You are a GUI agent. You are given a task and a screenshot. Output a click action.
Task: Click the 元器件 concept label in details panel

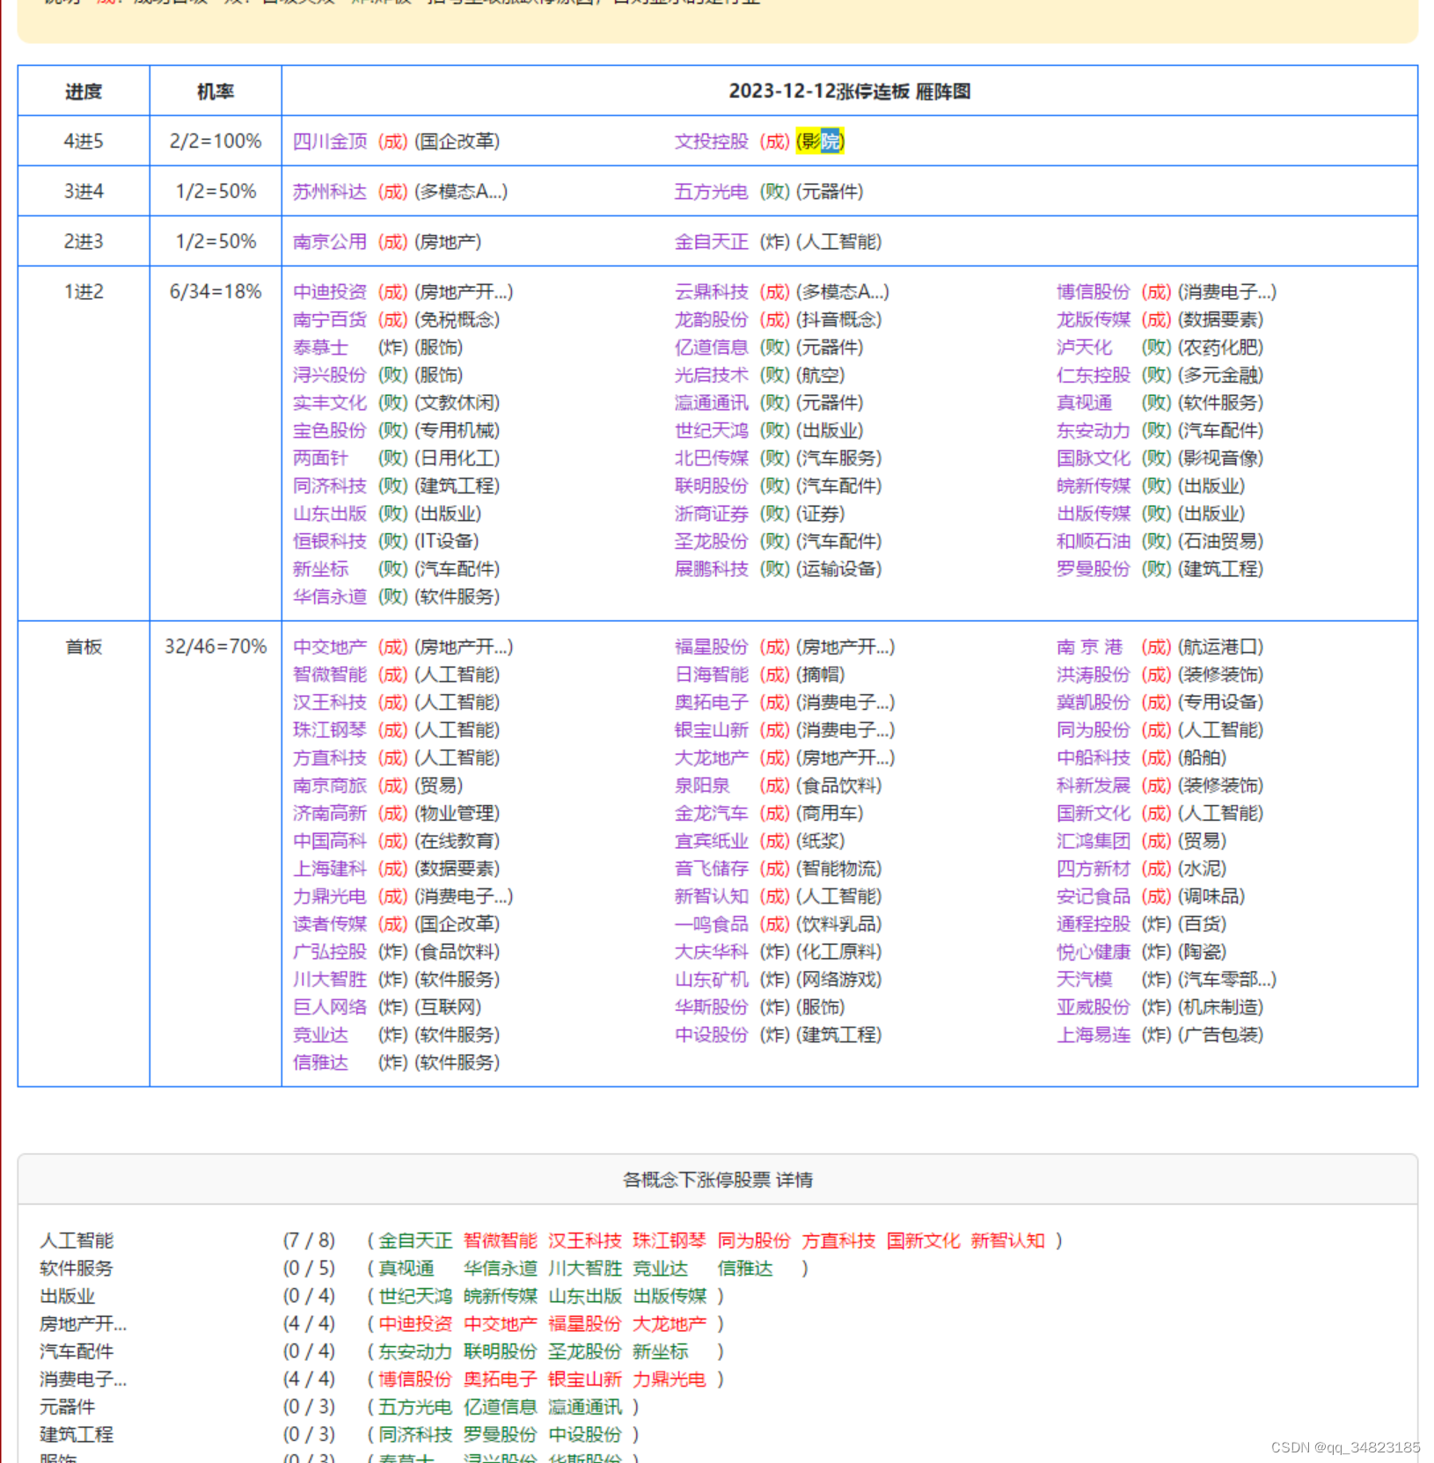click(x=68, y=1407)
